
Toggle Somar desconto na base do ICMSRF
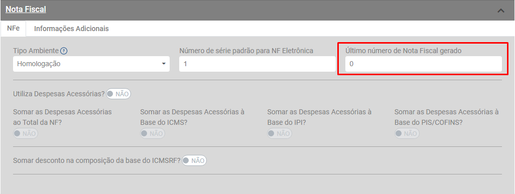tap(194, 160)
